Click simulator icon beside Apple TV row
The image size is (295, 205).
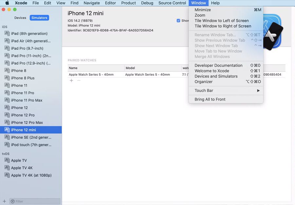tap(7, 160)
